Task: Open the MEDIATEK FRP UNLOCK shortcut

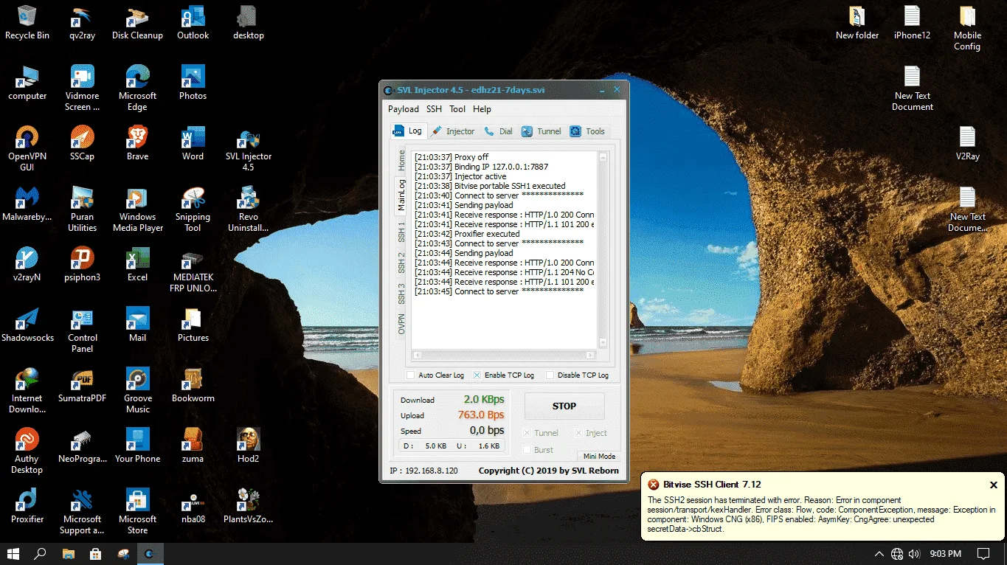Action: tap(193, 272)
